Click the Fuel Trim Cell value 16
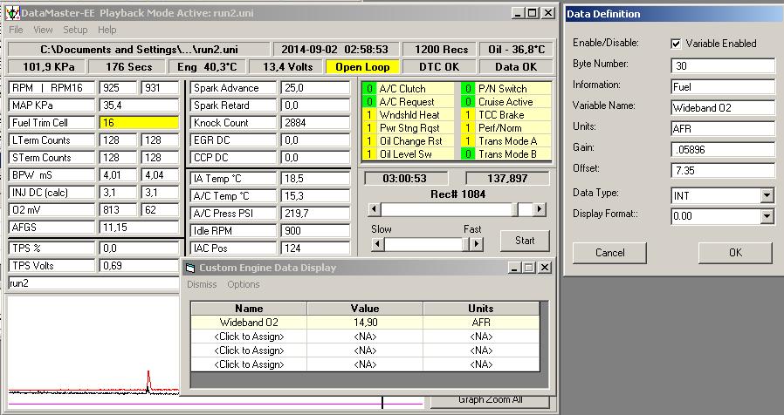Screen dimensions: 784x415 click(x=139, y=123)
